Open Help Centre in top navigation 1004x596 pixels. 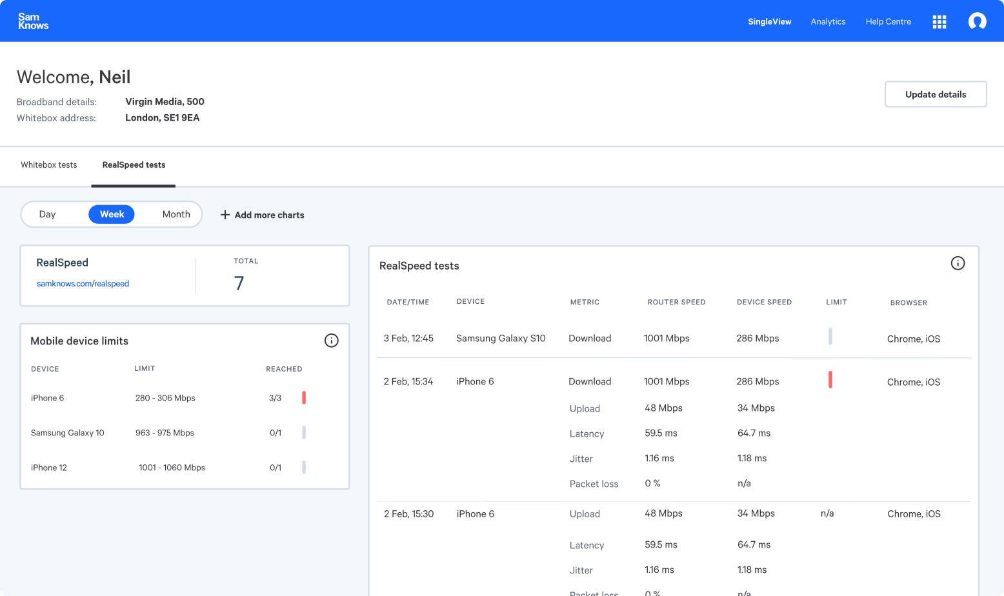tap(888, 22)
